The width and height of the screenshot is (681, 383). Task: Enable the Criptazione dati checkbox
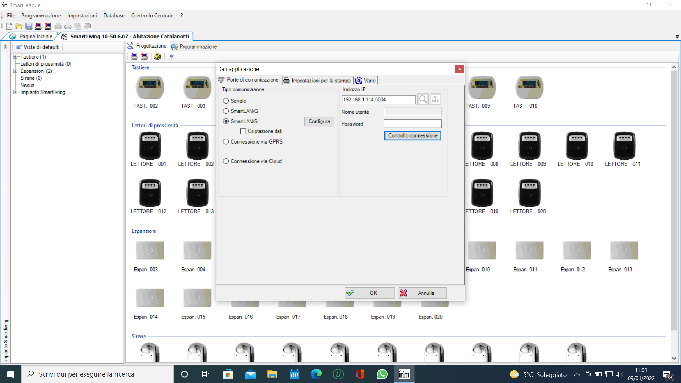click(x=243, y=132)
